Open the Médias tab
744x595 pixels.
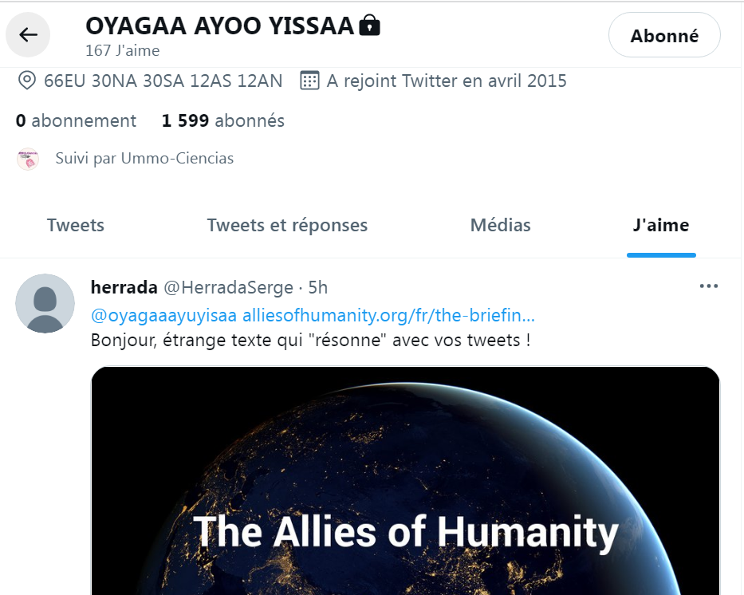pos(501,225)
